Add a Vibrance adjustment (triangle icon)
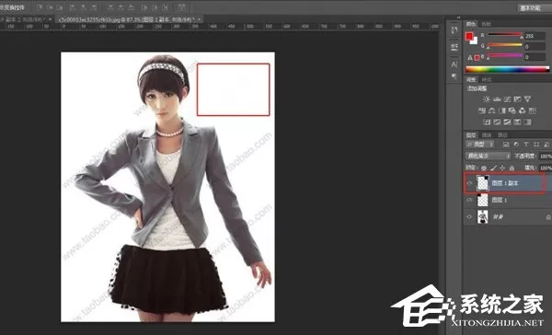The image size is (552, 335). point(527,99)
